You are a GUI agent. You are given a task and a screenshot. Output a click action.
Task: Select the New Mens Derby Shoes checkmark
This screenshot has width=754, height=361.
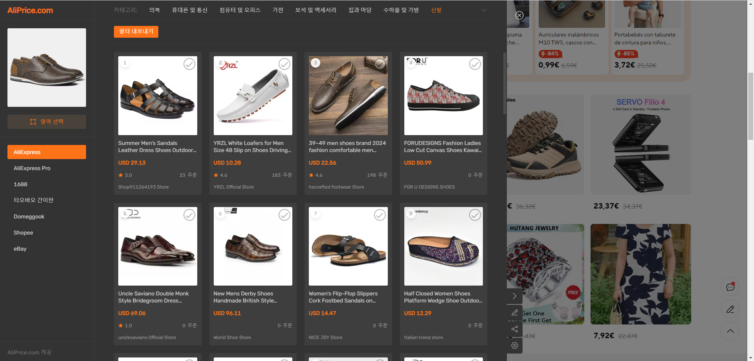point(284,215)
